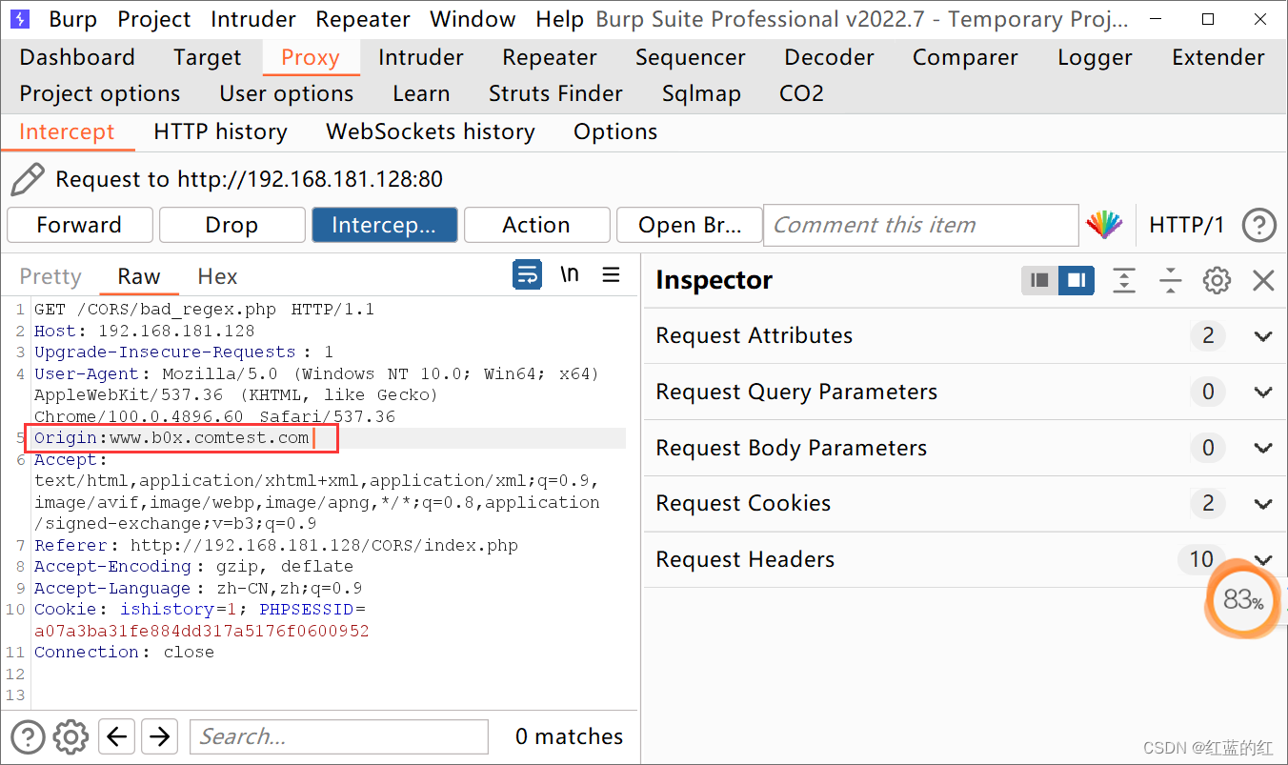
Task: Switch Inspector to docked right layout
Action: 1077,280
